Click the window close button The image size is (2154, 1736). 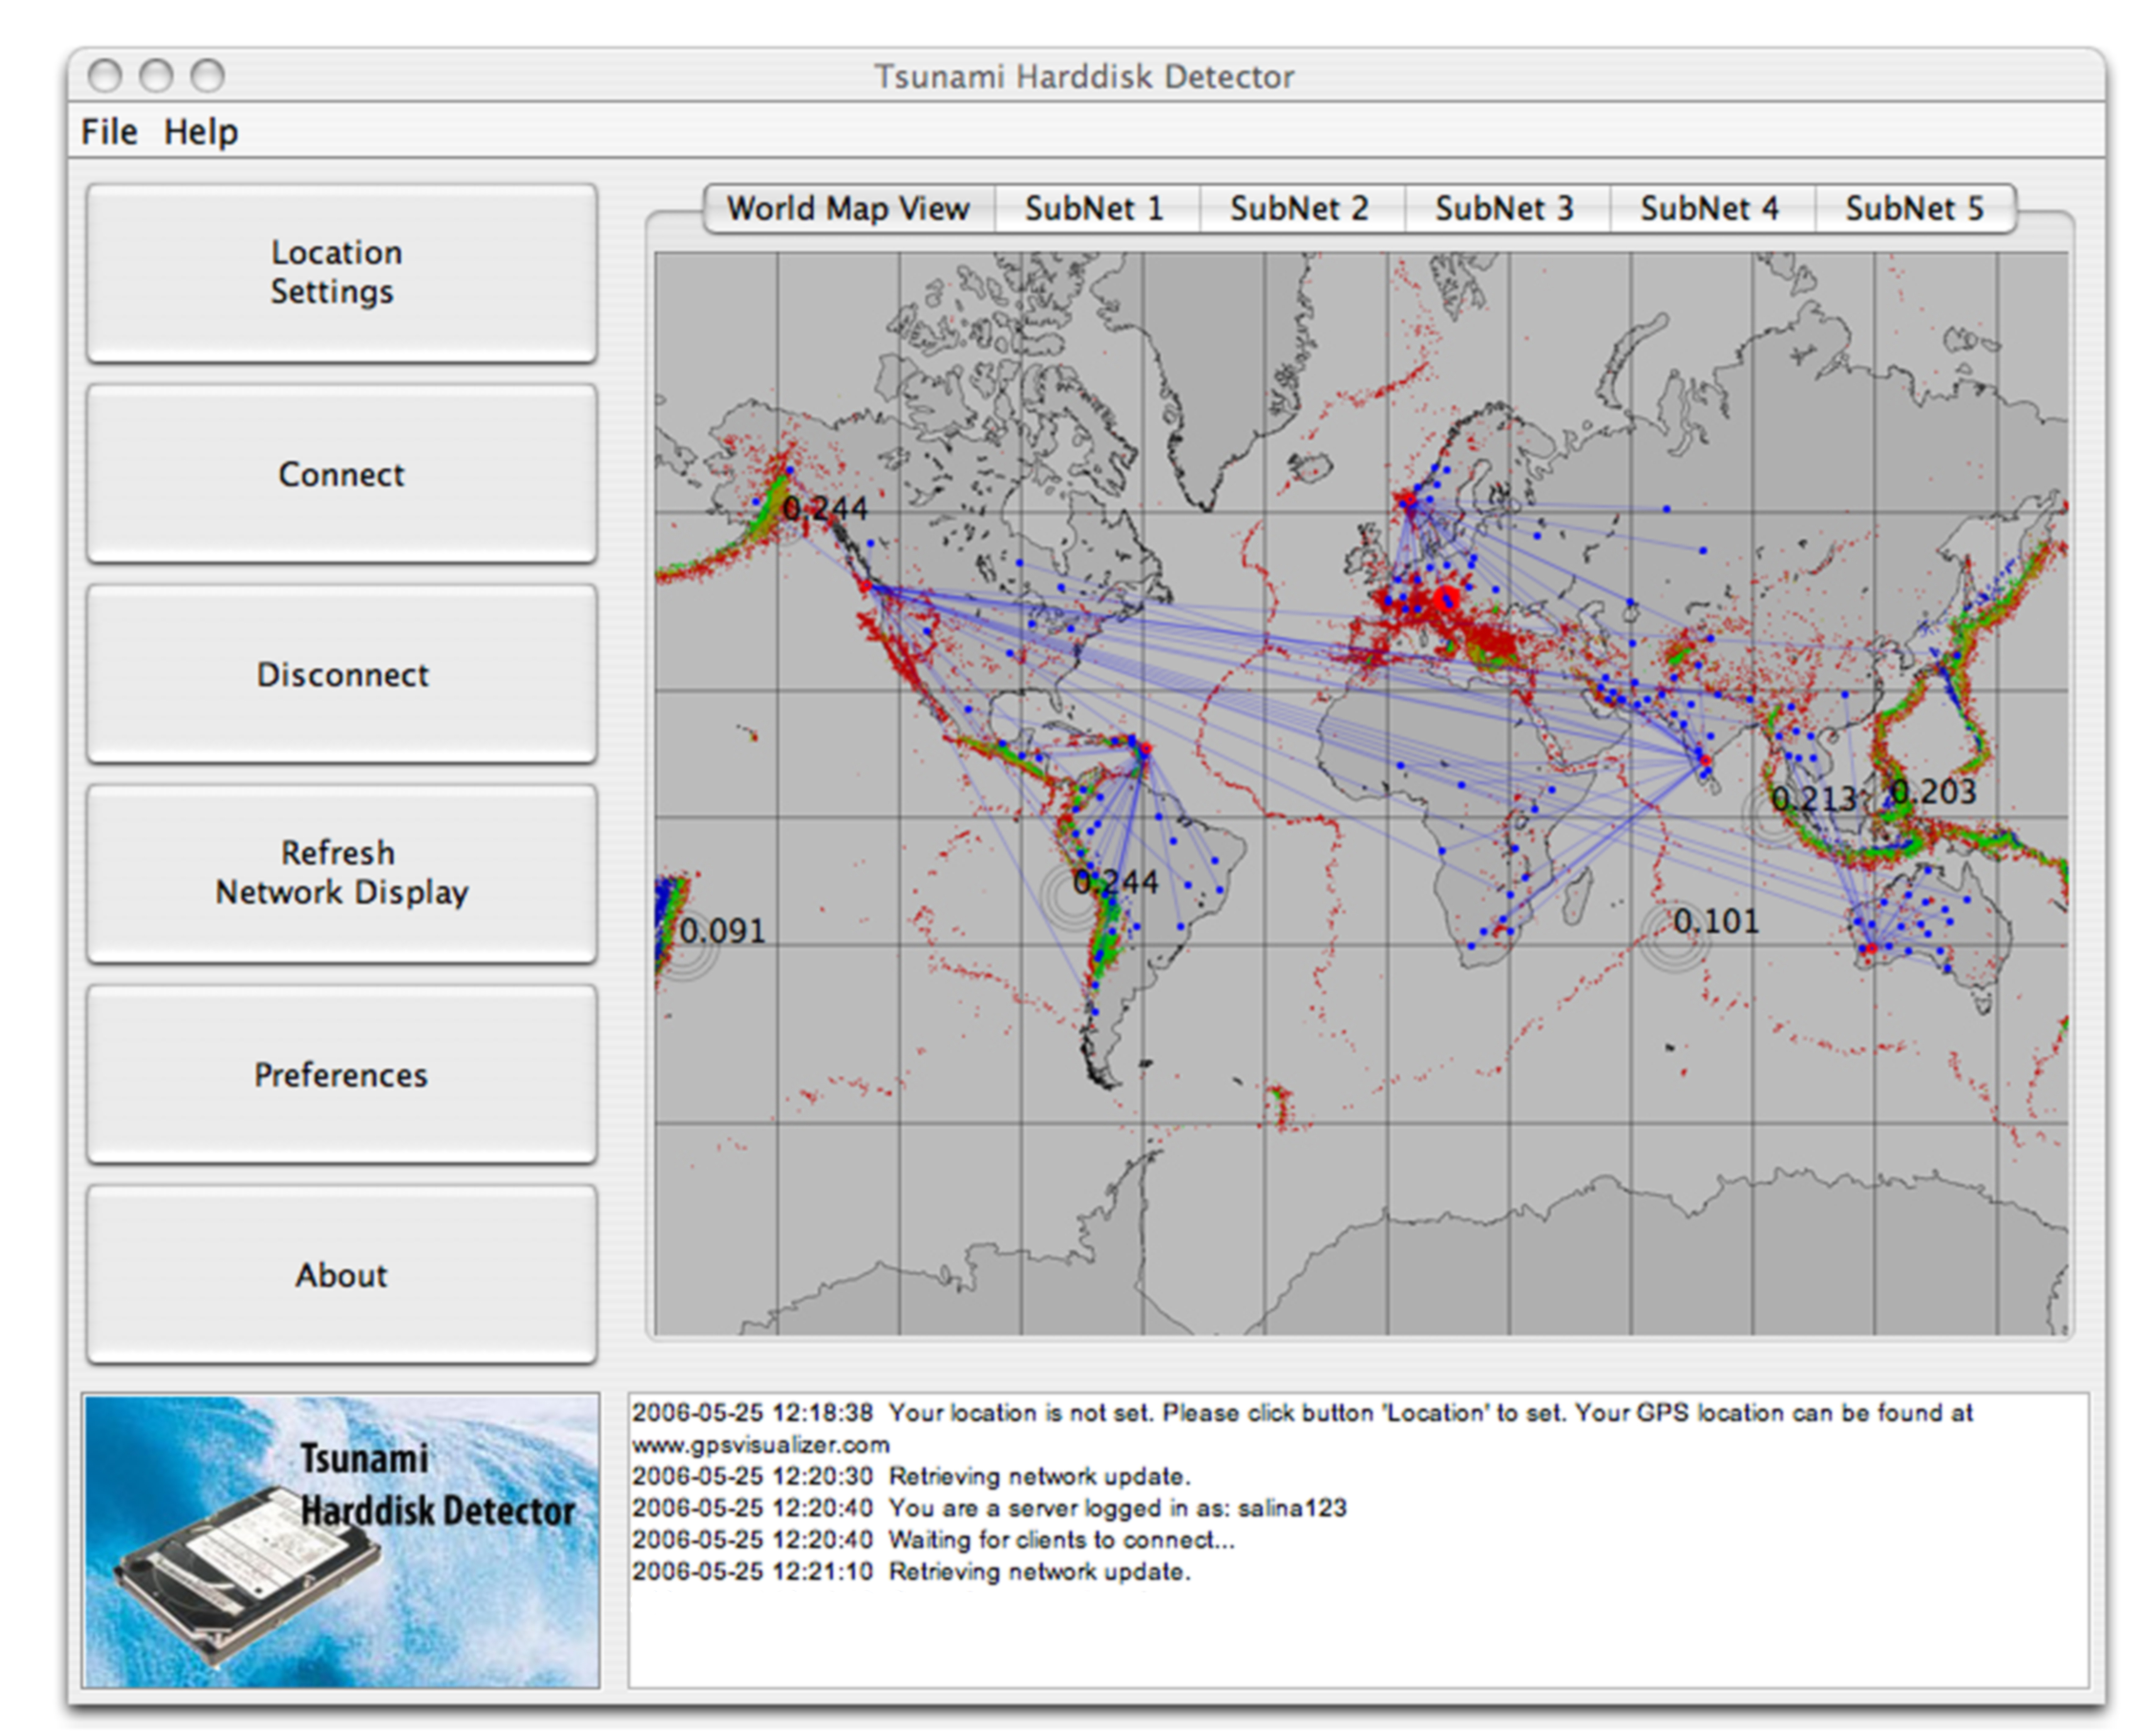(104, 76)
